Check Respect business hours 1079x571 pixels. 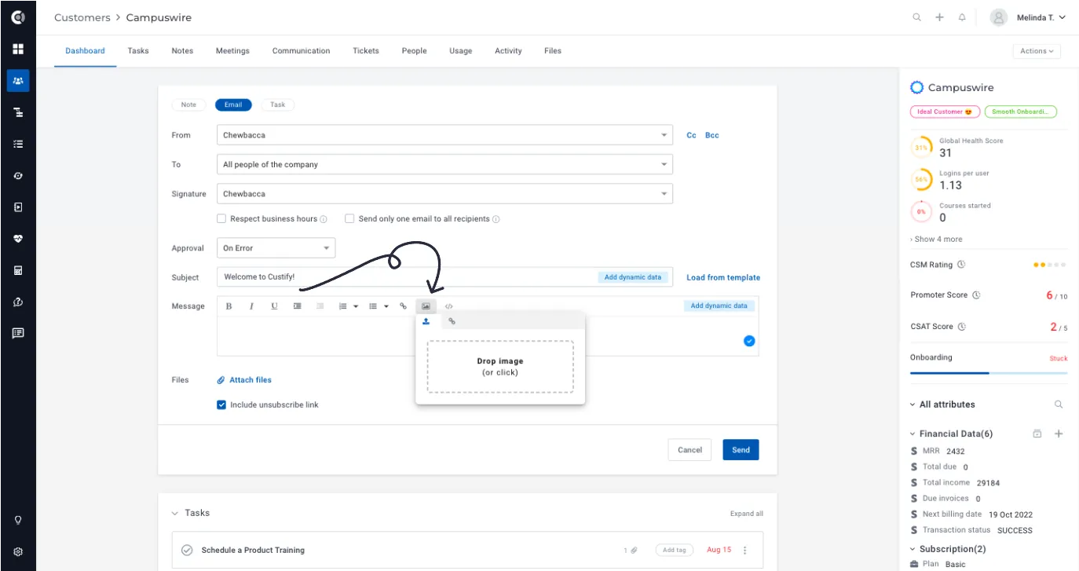click(x=221, y=219)
